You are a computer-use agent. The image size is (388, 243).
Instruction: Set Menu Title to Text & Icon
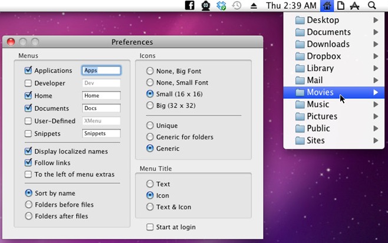150,207
